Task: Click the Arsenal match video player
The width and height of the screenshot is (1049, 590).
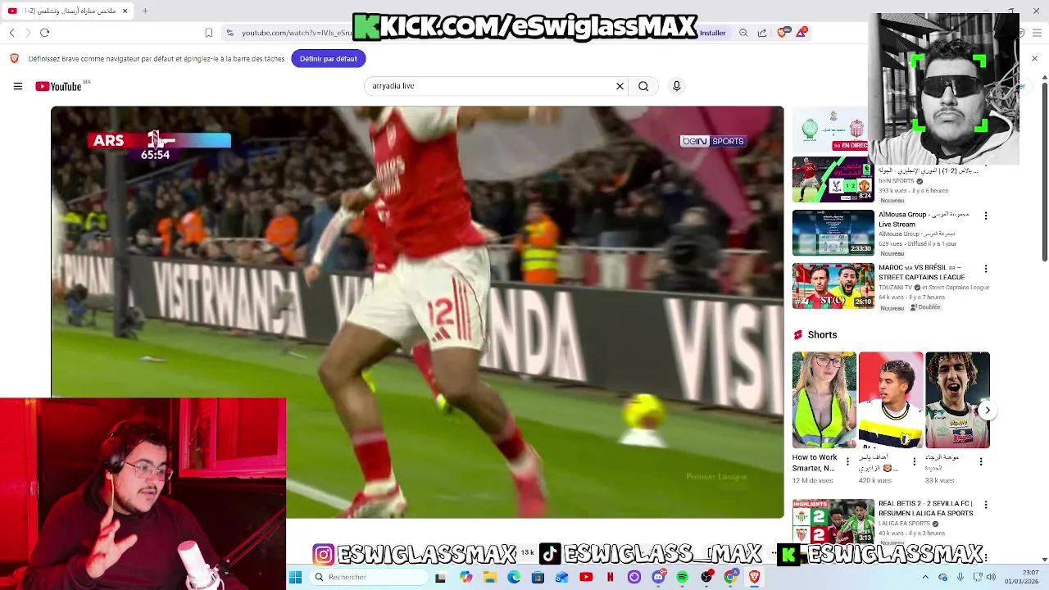Action: [417, 311]
